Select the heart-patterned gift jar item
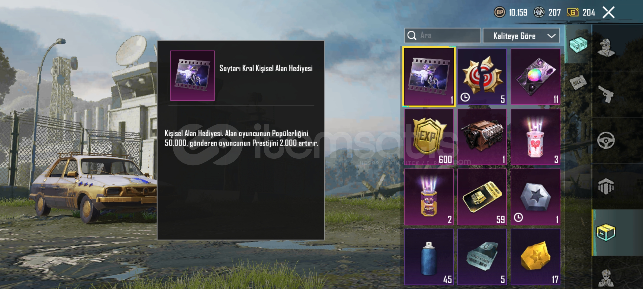The width and height of the screenshot is (643, 289). pyautogui.click(x=535, y=137)
